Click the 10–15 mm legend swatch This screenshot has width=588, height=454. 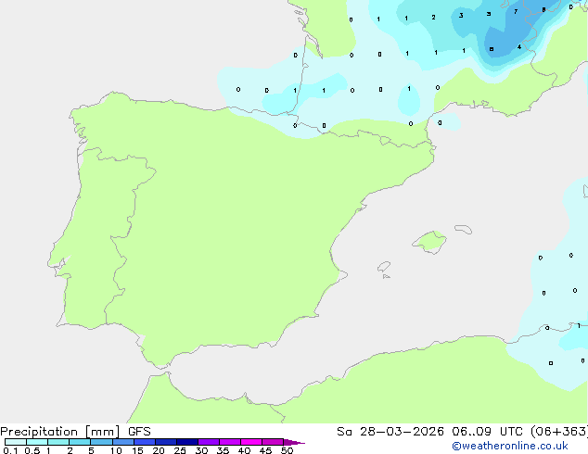point(123,442)
